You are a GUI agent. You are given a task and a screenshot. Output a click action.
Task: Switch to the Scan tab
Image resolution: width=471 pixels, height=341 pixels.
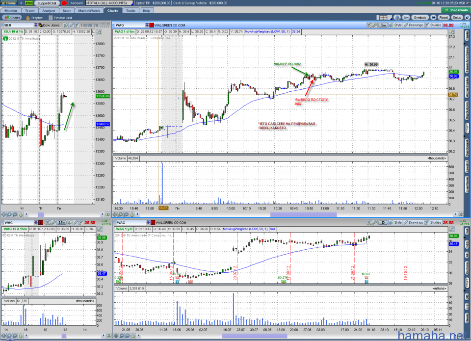pyautogui.click(x=67, y=10)
